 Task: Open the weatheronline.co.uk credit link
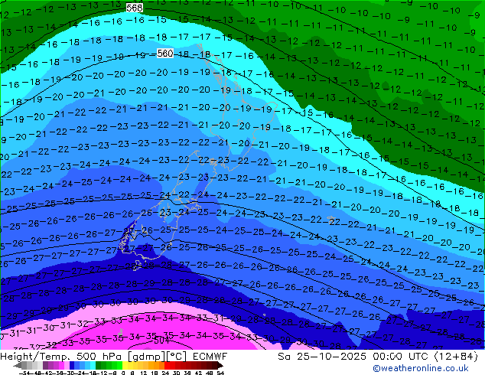[421, 368]
